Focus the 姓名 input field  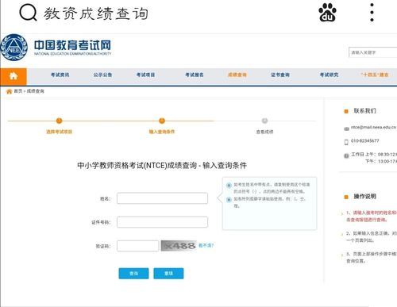[162, 198]
